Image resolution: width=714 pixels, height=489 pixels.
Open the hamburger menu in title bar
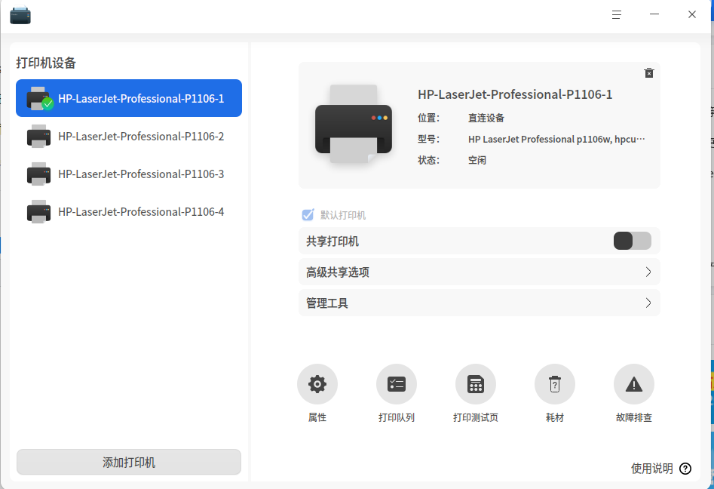coord(617,14)
